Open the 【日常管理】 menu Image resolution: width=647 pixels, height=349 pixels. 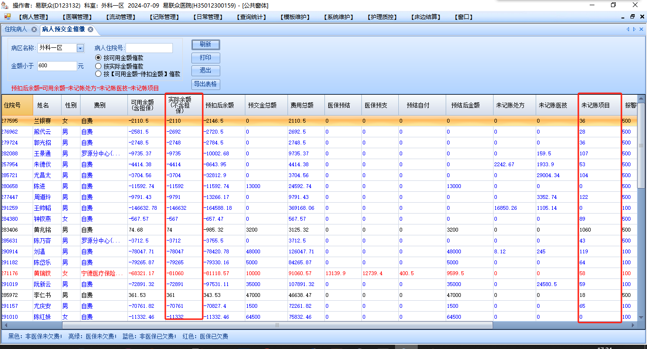tap(209, 17)
